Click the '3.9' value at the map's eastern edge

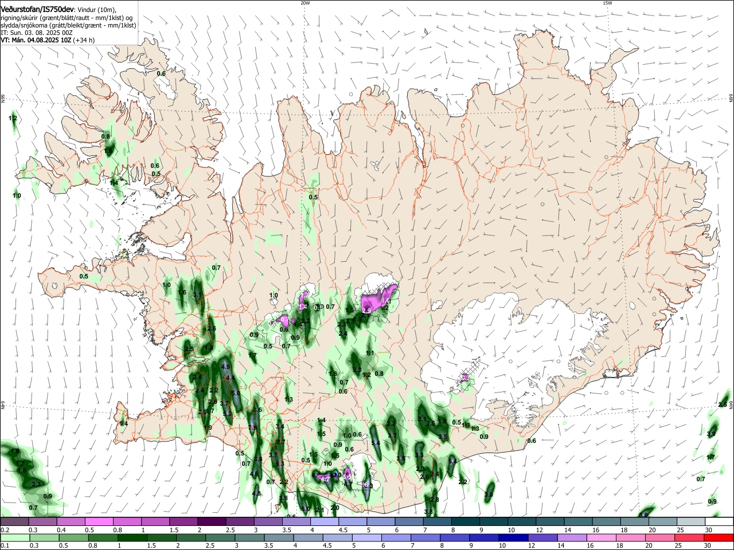tap(711, 434)
